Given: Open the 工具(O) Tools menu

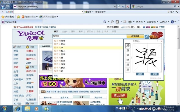Looking at the screenshot, I should click(x=165, y=22).
